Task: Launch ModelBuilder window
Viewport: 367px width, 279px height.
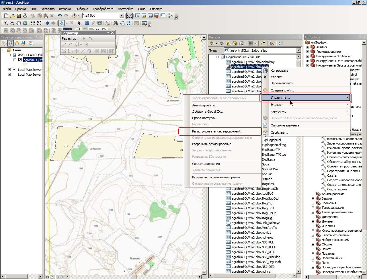Action: tap(171, 16)
